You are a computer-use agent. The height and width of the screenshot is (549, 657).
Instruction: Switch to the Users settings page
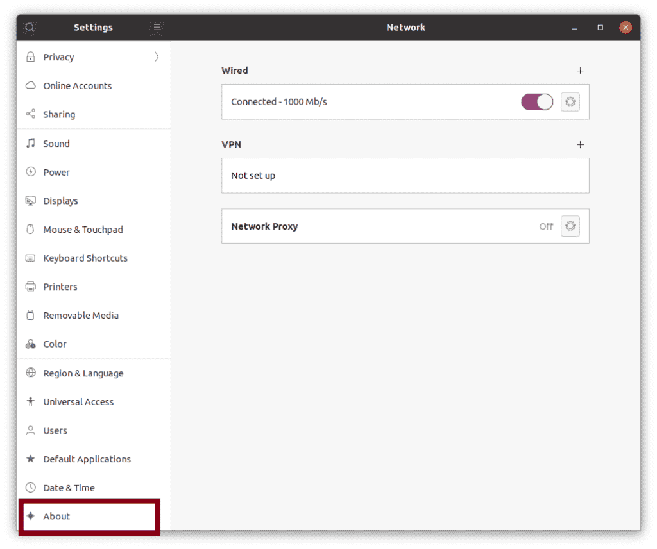tap(56, 430)
